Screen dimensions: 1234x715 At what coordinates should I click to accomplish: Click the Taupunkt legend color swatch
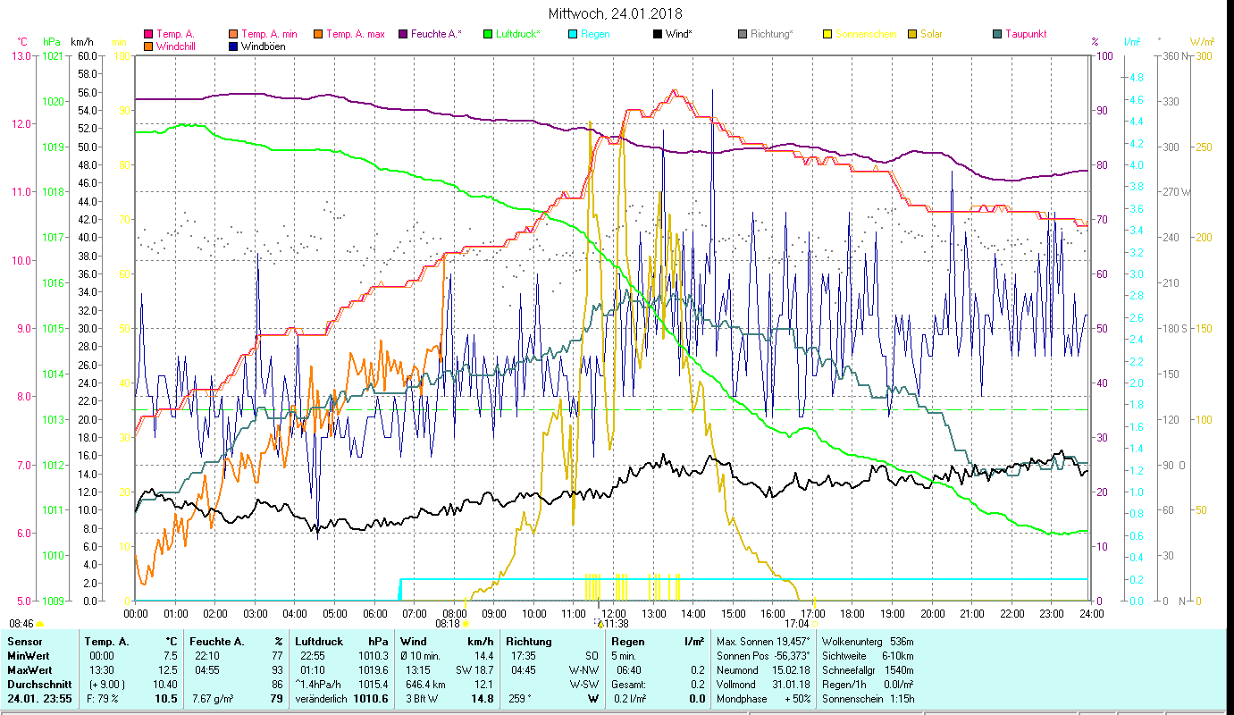click(x=996, y=35)
